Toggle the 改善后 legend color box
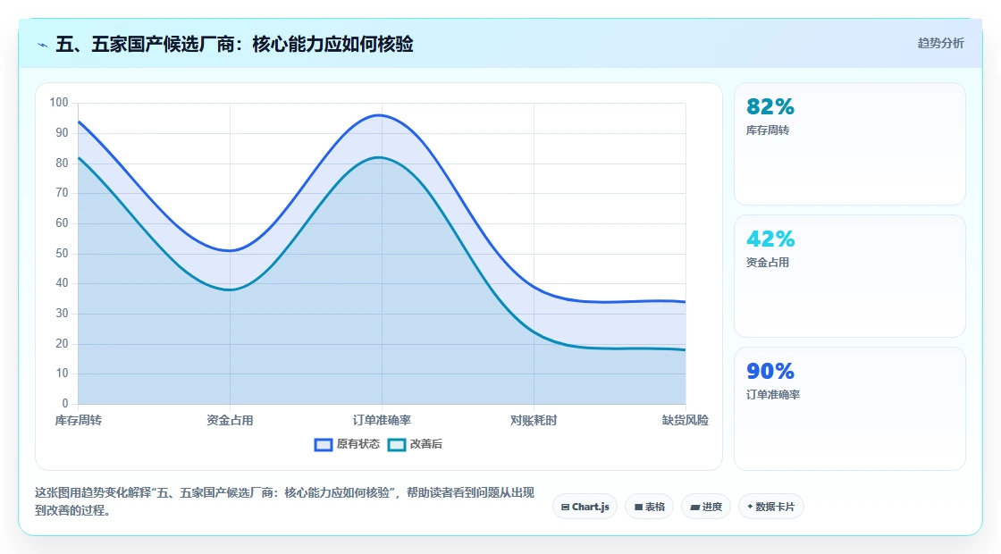1001x554 pixels. [x=397, y=444]
